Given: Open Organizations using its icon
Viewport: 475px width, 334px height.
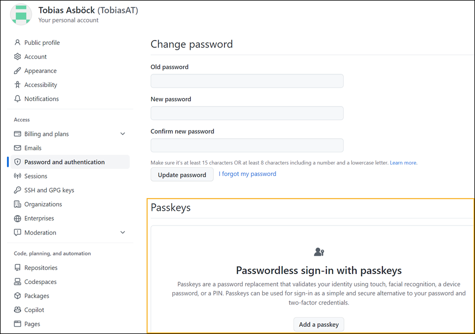Looking at the screenshot, I should [17, 204].
